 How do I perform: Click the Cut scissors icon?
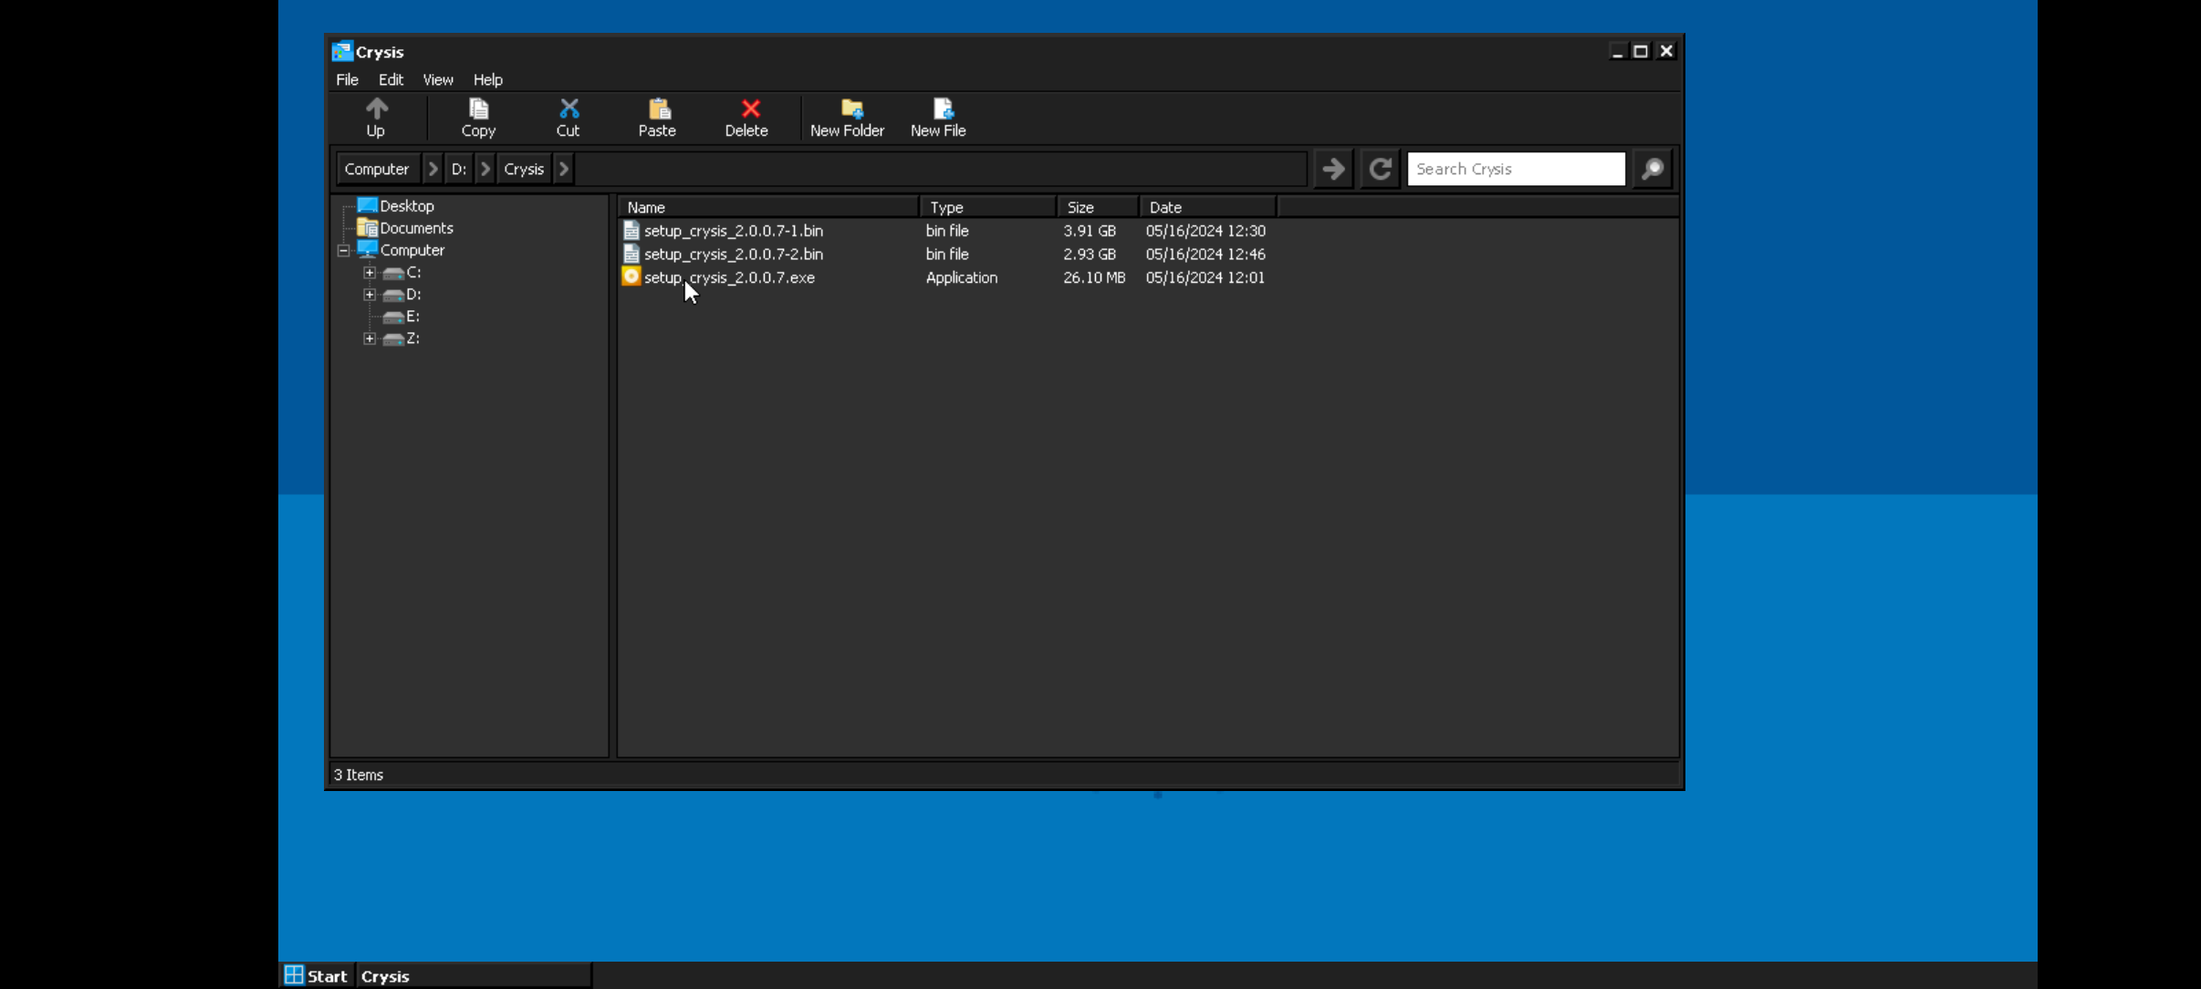(x=569, y=109)
